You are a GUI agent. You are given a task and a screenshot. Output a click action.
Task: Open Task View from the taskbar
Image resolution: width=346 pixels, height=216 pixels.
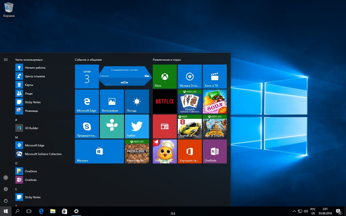[29, 211]
